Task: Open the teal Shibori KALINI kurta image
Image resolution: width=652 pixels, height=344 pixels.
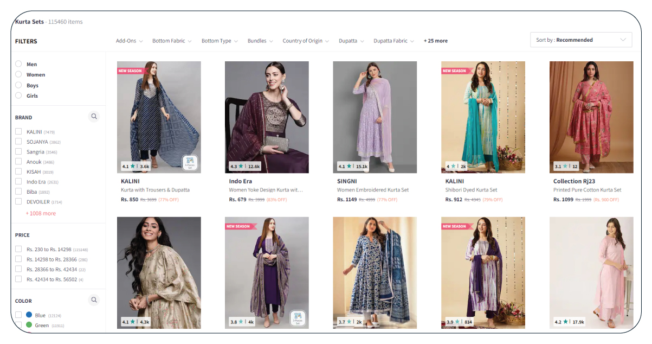Action: 483,117
